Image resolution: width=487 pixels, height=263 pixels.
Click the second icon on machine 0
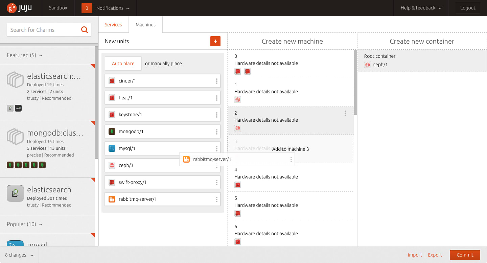pos(248,71)
